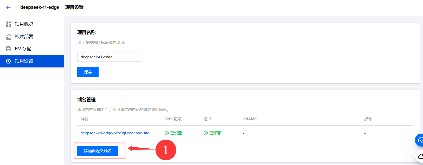Viewport: 423px width, 165px height.
Task: Click the KV 存储 database icon
Action: pyautogui.click(x=8, y=49)
